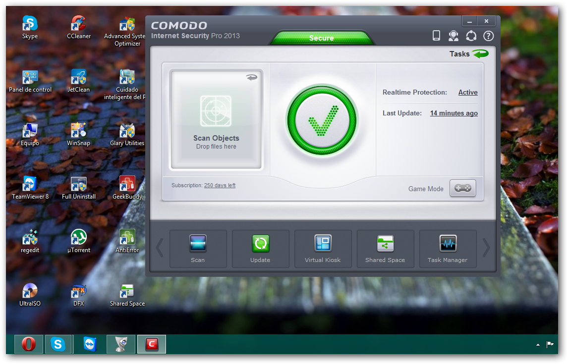Open the 250 days left subscription link
The width and height of the screenshot is (568, 364).
pyautogui.click(x=220, y=185)
